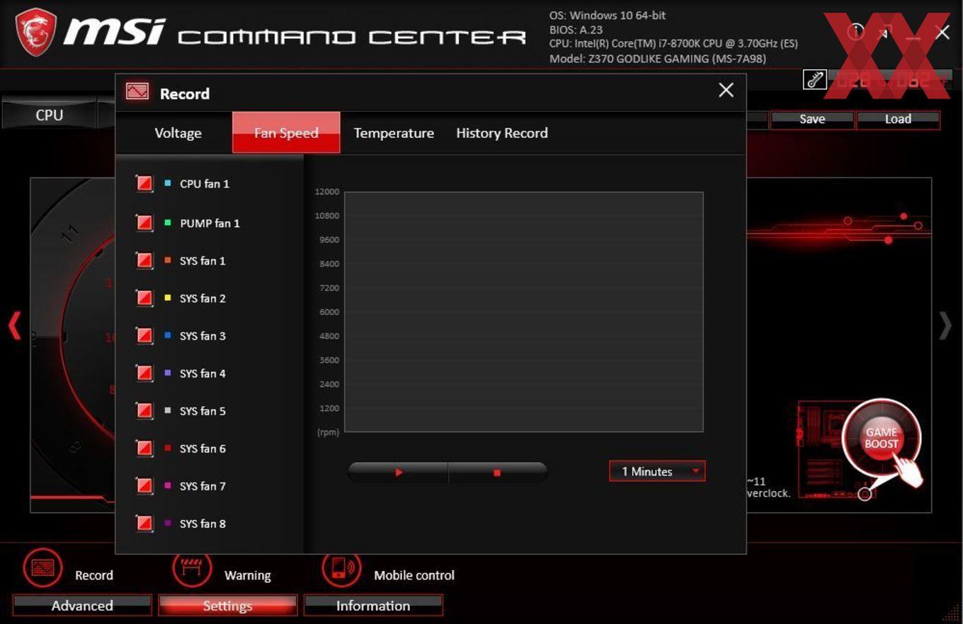Image resolution: width=963 pixels, height=624 pixels.
Task: Click the Record icon at bottom
Action: tap(43, 568)
